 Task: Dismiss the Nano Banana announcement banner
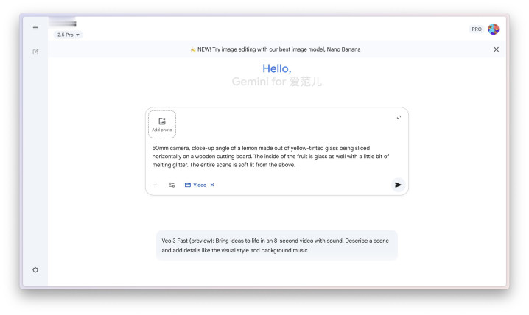coord(496,49)
